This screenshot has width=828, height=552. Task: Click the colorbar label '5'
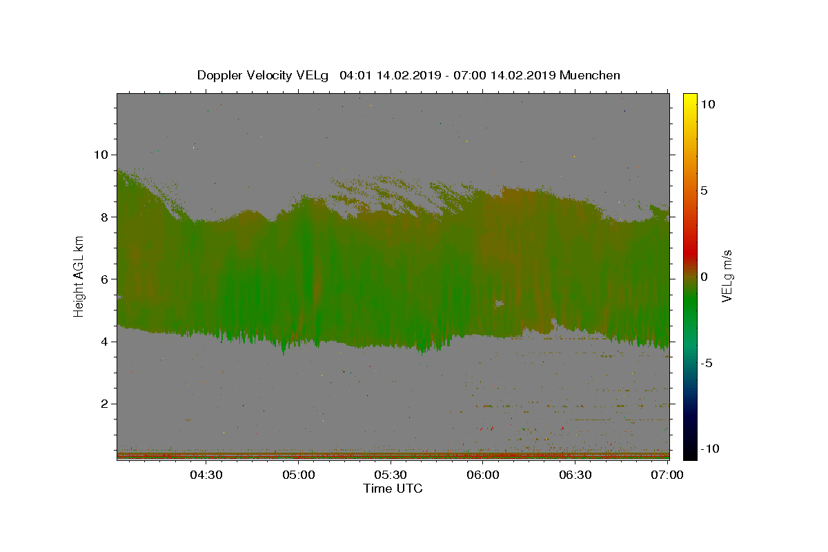704,190
